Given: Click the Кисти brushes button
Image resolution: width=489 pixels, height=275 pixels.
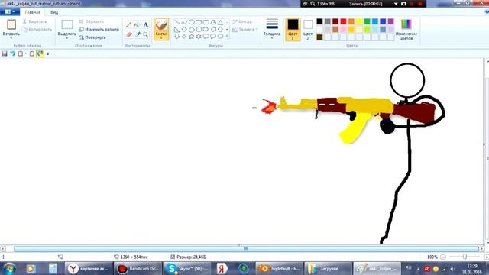Looking at the screenshot, I should click(x=161, y=29).
